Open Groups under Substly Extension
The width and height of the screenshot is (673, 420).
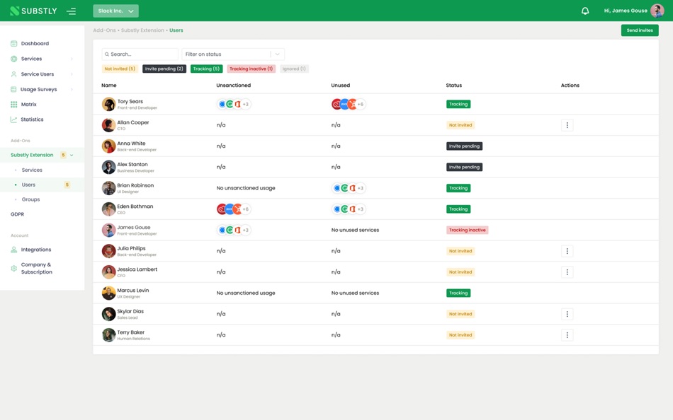point(30,199)
